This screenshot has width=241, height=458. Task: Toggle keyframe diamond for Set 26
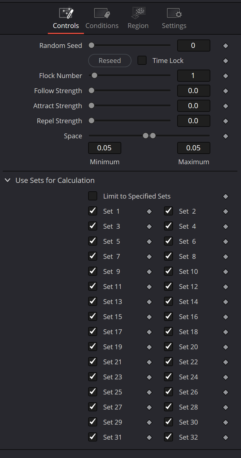click(x=226, y=392)
